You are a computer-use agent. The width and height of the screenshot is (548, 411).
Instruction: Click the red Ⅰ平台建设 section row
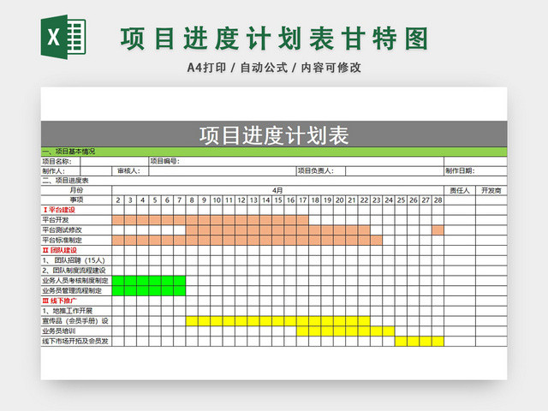click(x=76, y=210)
